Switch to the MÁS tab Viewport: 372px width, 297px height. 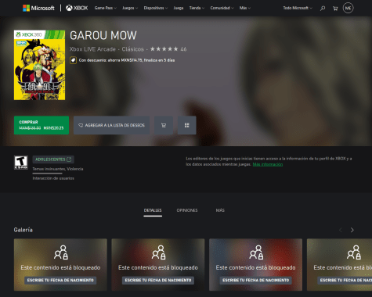(x=220, y=210)
